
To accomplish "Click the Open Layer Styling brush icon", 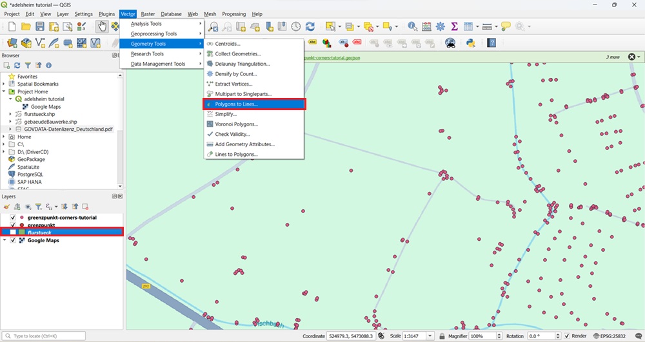I will tap(6, 207).
